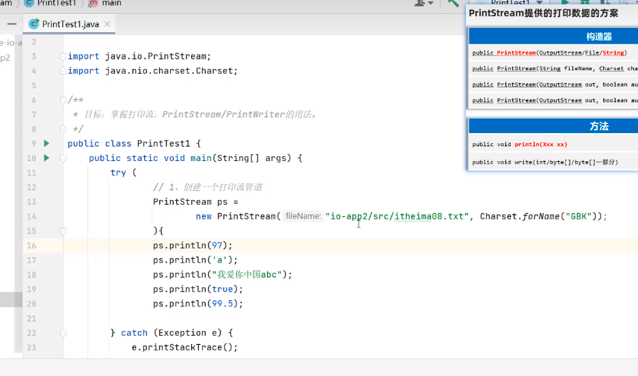Click the main method icon in breadcrumb
638x376 pixels.
[x=93, y=3]
